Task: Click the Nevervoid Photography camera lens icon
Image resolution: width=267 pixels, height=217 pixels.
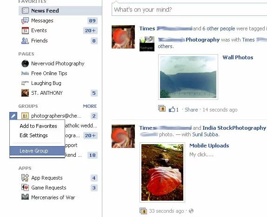Action: (25, 63)
